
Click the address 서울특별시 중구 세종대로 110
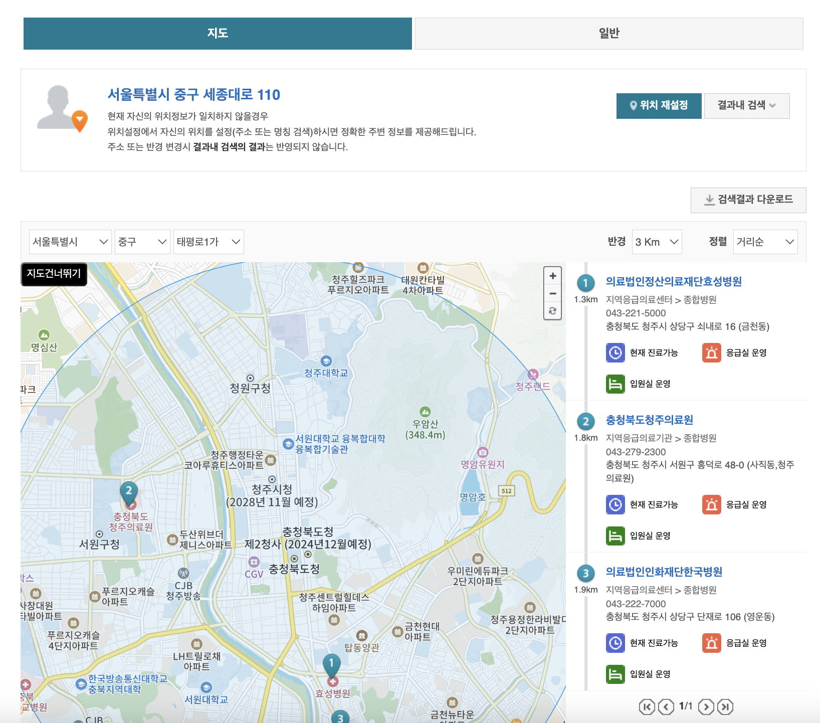click(x=194, y=95)
